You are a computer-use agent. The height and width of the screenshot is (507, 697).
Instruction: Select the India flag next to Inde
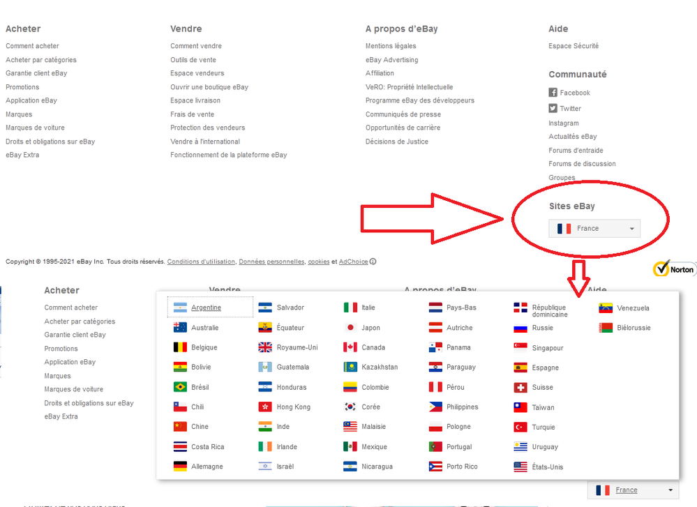click(265, 427)
